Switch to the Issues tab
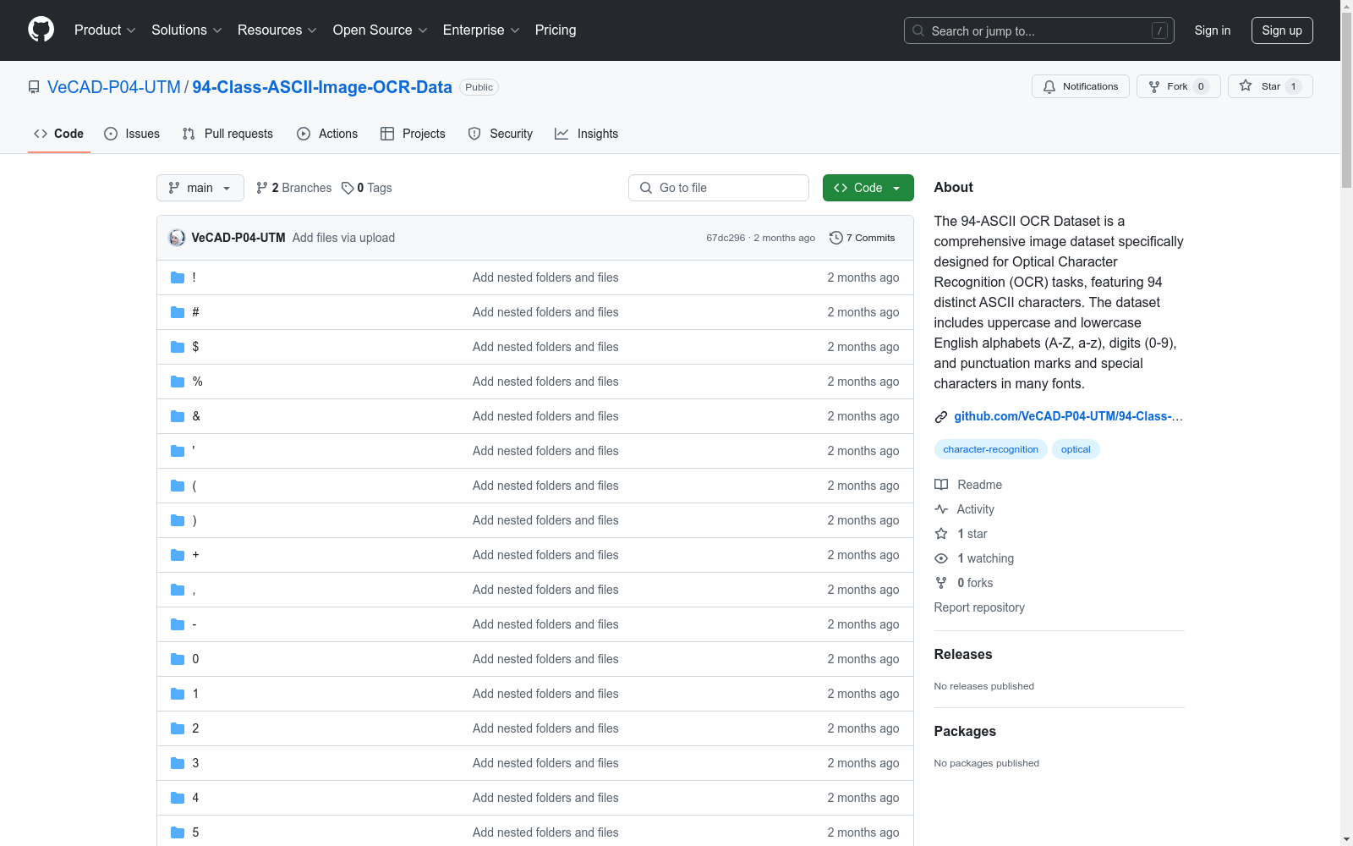Viewport: 1353px width, 846px height. 132,134
